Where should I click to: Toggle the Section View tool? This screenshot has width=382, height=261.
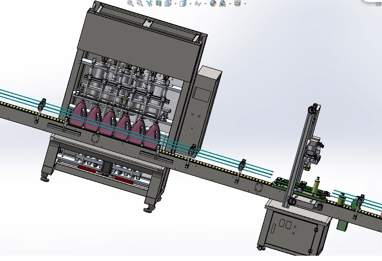point(159,3)
